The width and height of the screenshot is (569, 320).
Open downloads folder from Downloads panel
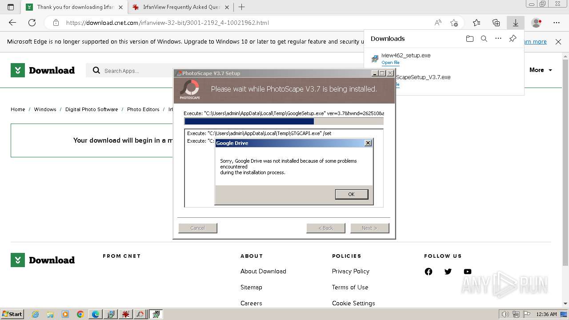click(470, 39)
